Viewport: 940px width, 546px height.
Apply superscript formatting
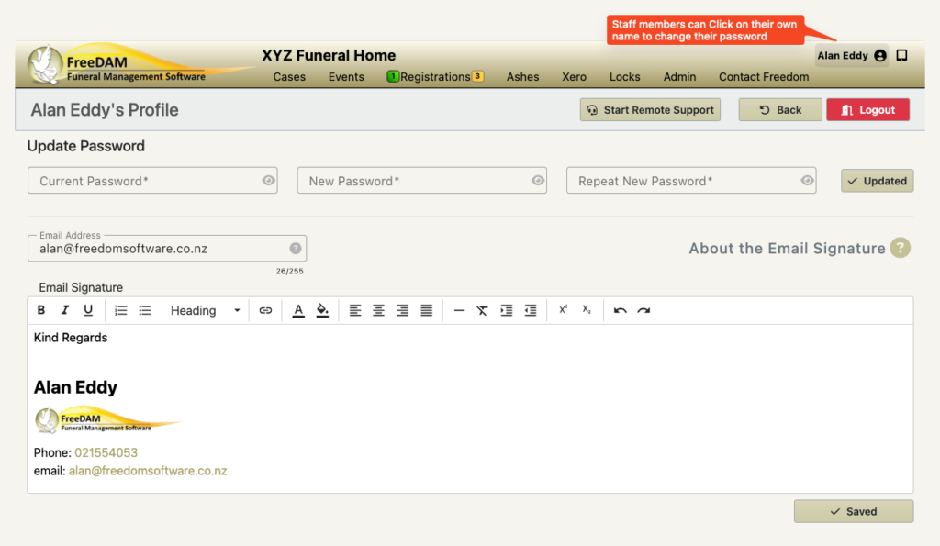563,310
